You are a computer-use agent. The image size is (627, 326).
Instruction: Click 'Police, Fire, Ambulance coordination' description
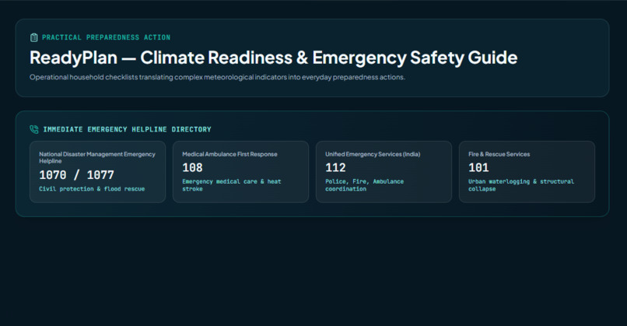[x=364, y=185]
